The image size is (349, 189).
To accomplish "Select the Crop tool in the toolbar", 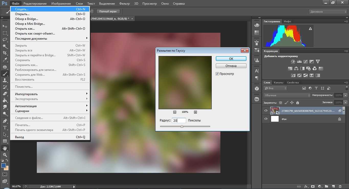I will 5,53.
